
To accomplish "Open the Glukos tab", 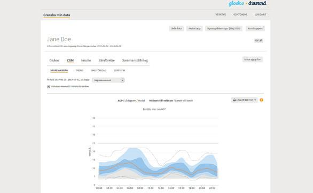I will click(x=54, y=60).
